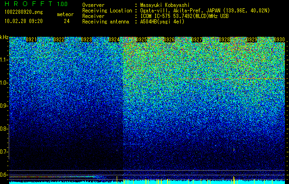
Task: Click the kHz axis unit label
Action: tap(4, 37)
